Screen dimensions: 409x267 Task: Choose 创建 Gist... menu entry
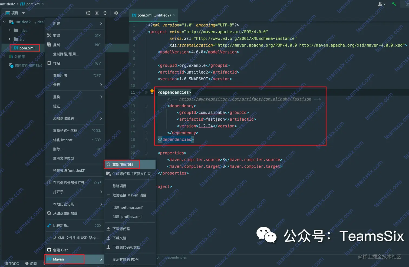(75, 250)
